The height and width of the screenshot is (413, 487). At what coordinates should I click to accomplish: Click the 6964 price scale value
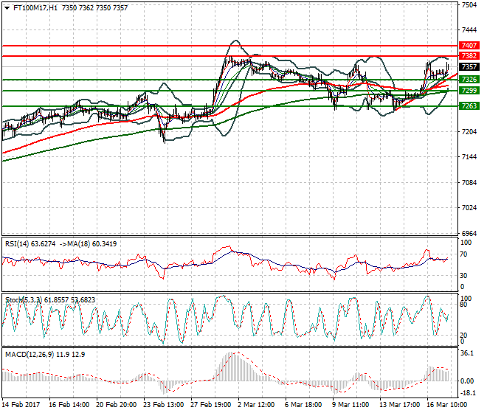tap(469, 233)
